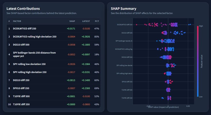Click DCOILWTICO diff 250 chart axis label
The height and width of the screenshot is (115, 211).
tap(124, 25)
